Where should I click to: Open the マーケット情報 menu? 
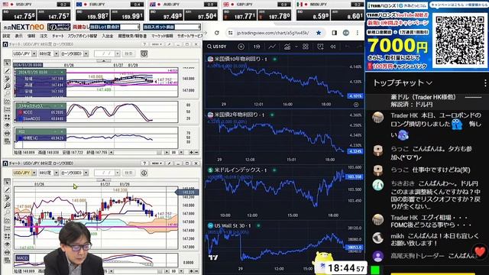[162, 36]
